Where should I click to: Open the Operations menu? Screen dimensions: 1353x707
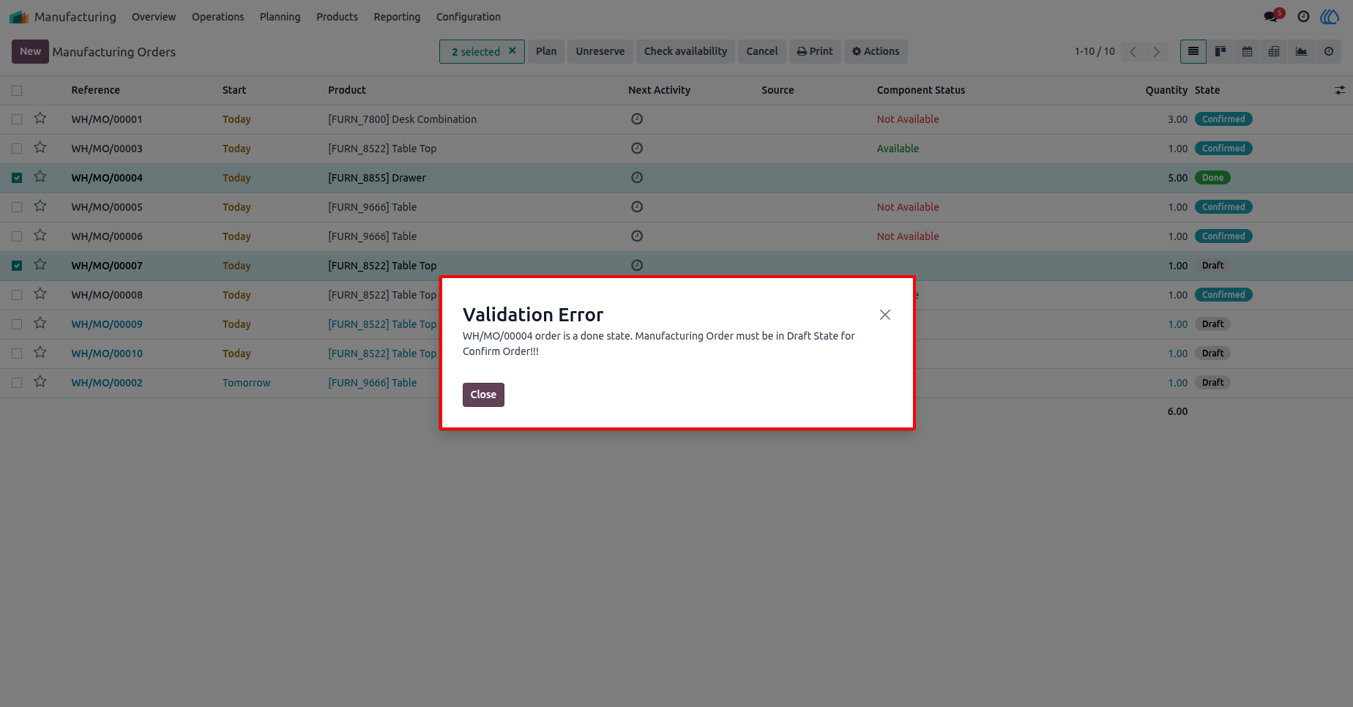coord(218,17)
